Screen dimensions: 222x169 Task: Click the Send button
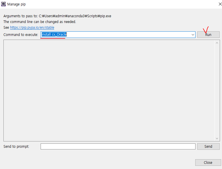pyautogui.click(x=208, y=146)
